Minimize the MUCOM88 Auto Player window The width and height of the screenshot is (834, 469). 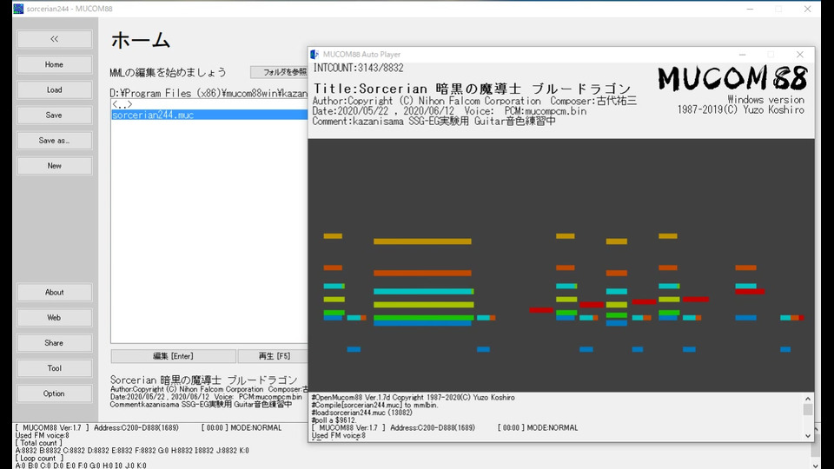[x=743, y=54]
